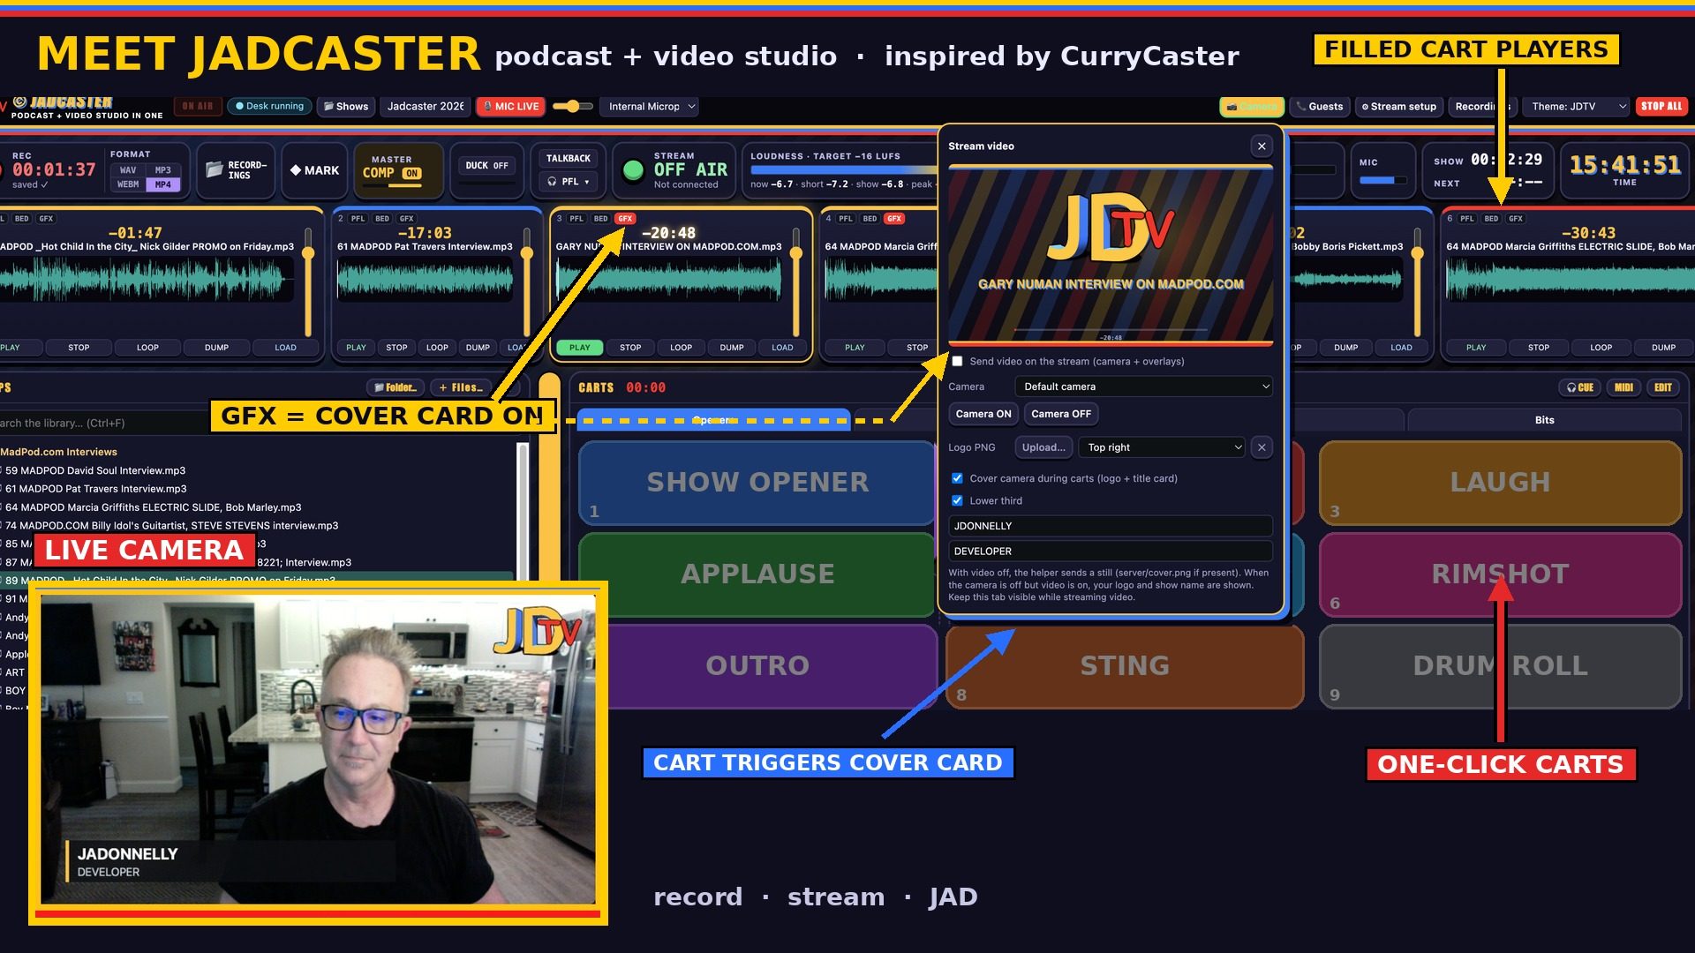The width and height of the screenshot is (1695, 953).
Task: Upload a Logo PNG
Action: point(1043,447)
